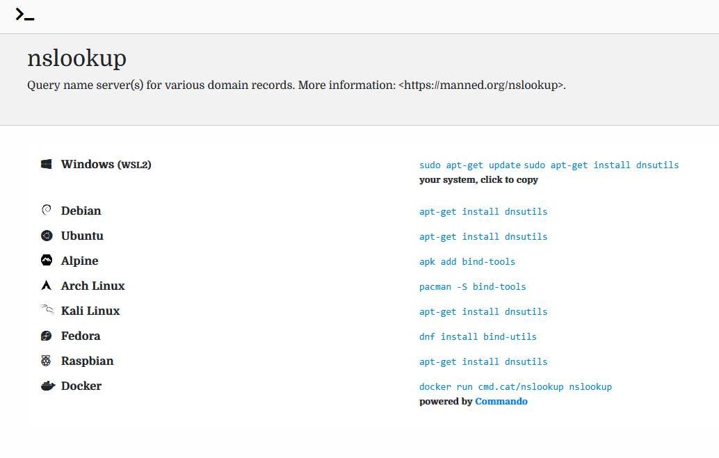Screen dimensions: 719x458
Task: Click the Raspbian raspberry icon
Action: tap(47, 361)
